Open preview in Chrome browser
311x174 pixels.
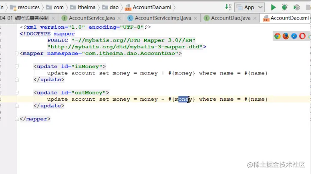(x=278, y=36)
